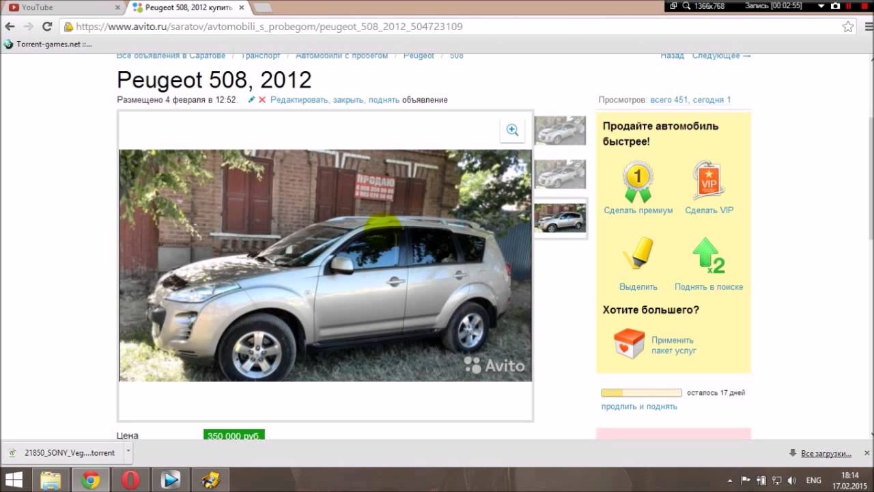Image resolution: width=874 pixels, height=492 pixels.
Task: Open the main Peugeot car photo
Action: [325, 265]
